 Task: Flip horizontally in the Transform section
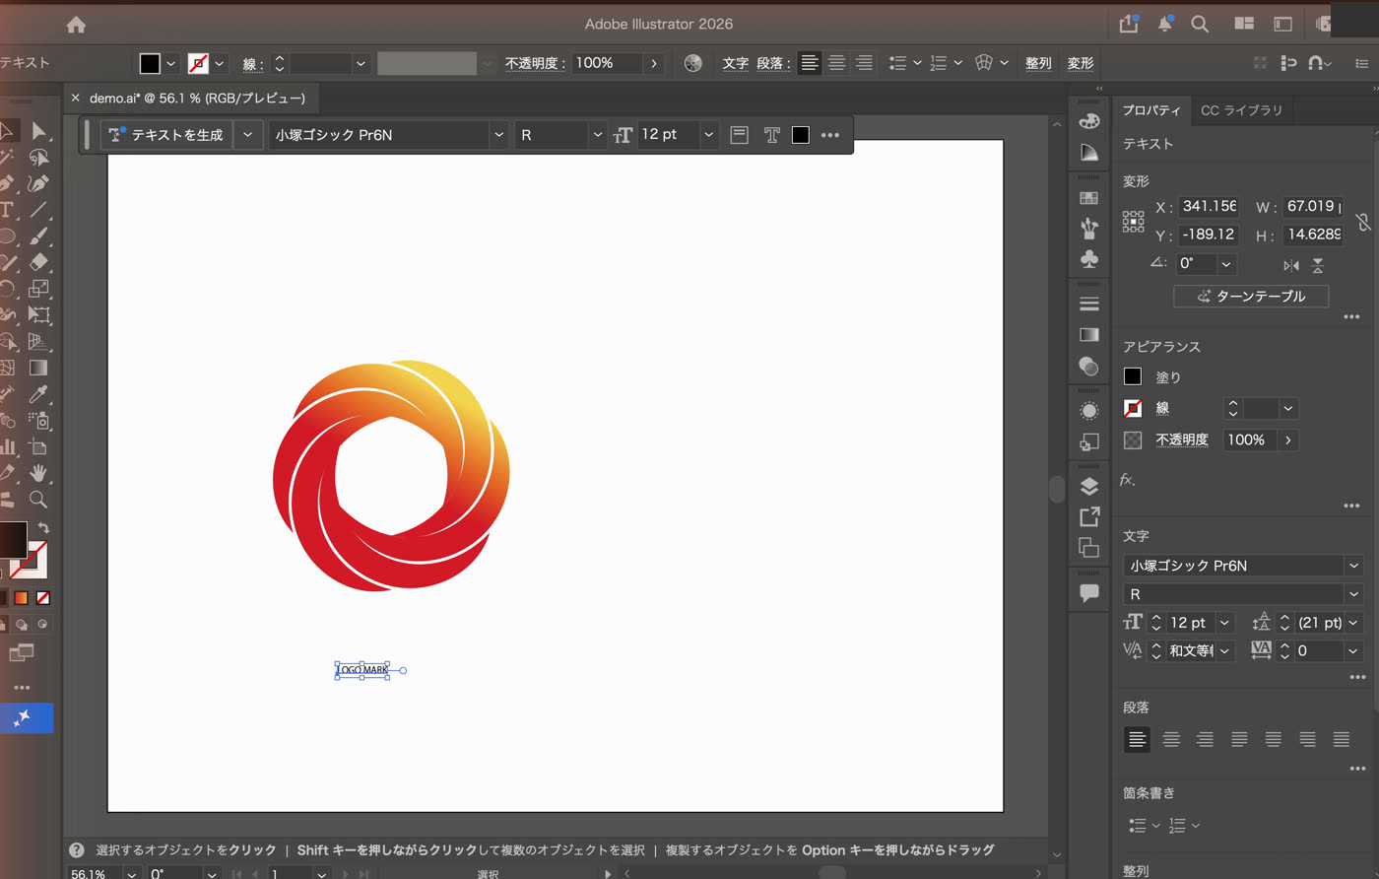tap(1290, 265)
